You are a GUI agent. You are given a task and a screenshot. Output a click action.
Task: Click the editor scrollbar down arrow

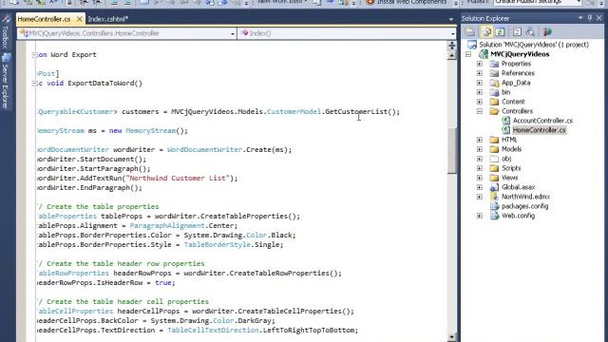click(x=452, y=337)
